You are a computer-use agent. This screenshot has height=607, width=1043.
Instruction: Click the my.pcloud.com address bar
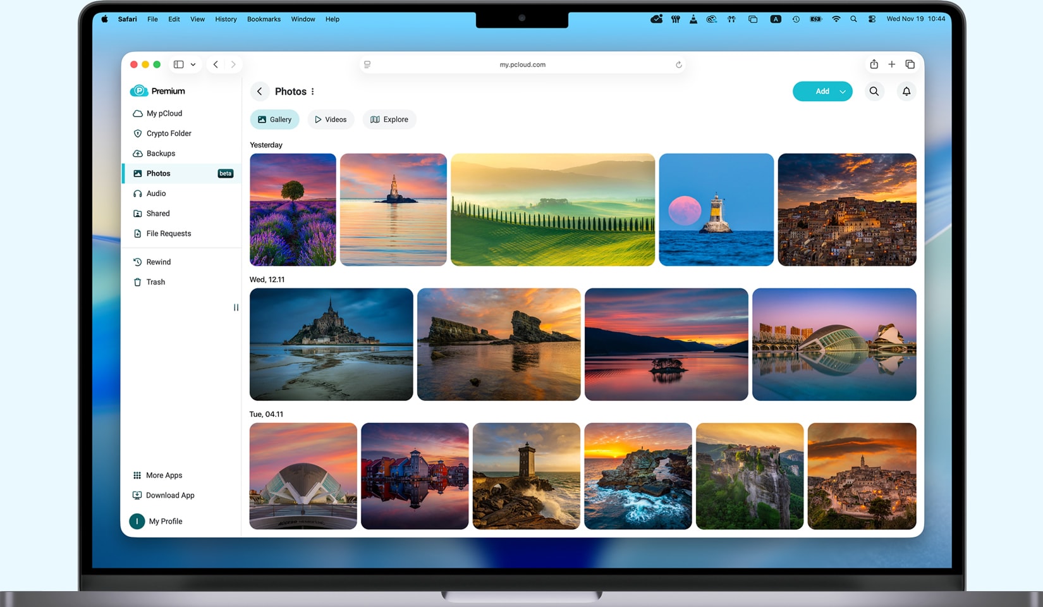tap(521, 64)
